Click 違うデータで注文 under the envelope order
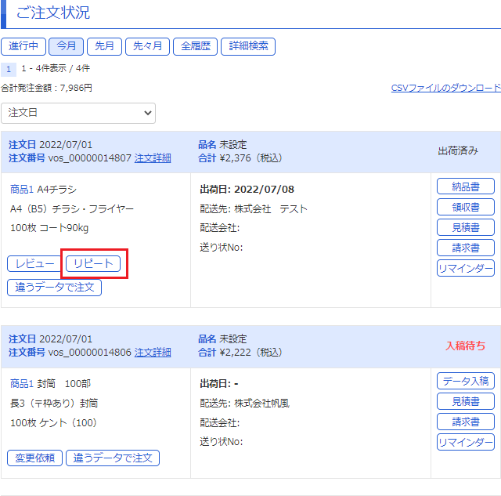501x496 pixels. tap(113, 458)
